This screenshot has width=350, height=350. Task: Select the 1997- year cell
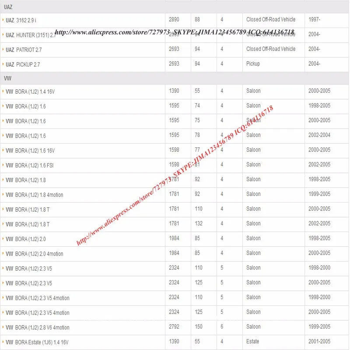pos(314,19)
